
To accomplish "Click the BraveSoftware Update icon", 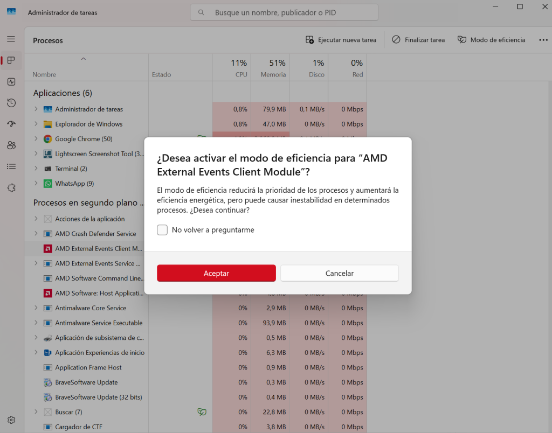I will tap(47, 382).
